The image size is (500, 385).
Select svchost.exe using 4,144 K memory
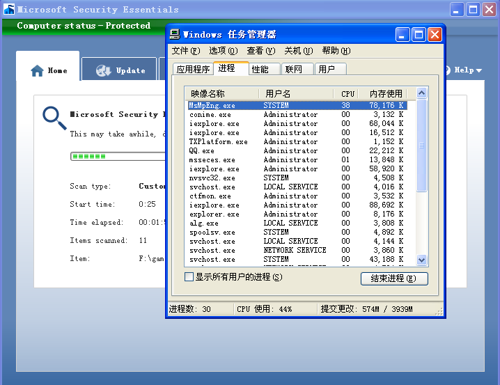pos(297,242)
